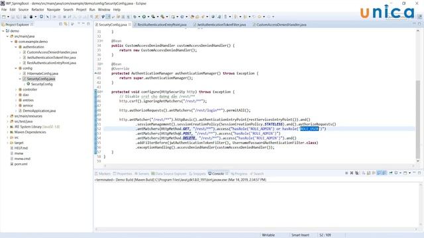Switch to JwtAuthenticationTokenFilter.java tab
The image size is (424, 238).
[x=219, y=24]
